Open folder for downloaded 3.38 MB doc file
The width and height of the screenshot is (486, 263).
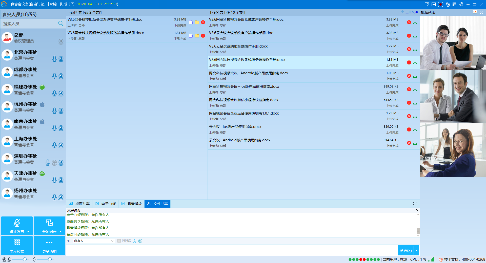coord(197,22)
